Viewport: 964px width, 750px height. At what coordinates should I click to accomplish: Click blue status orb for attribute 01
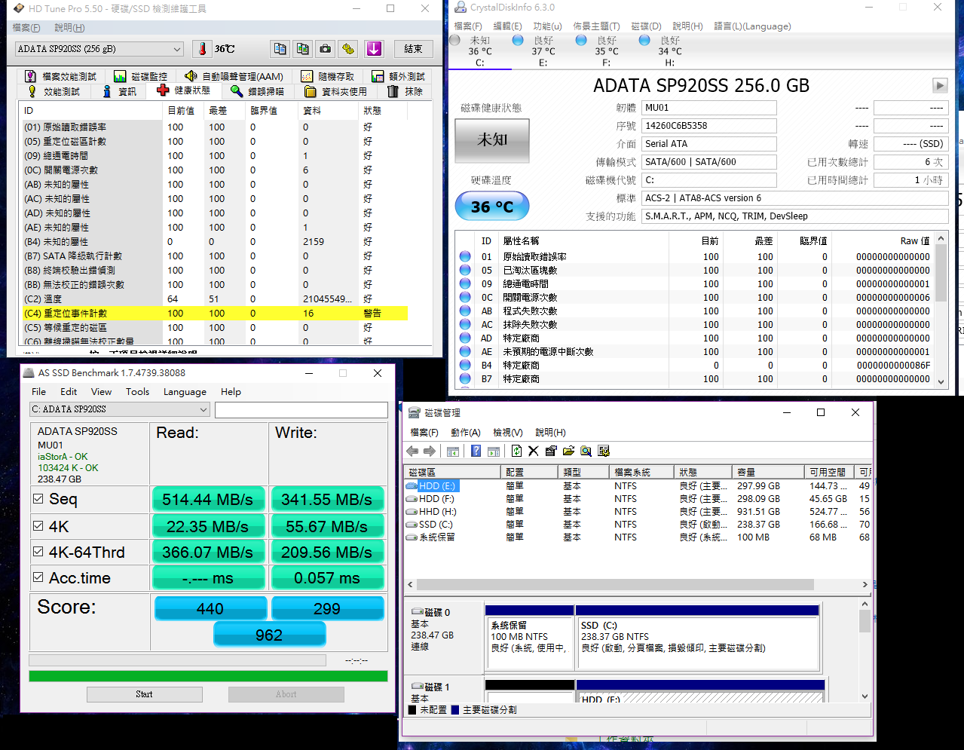[465, 256]
